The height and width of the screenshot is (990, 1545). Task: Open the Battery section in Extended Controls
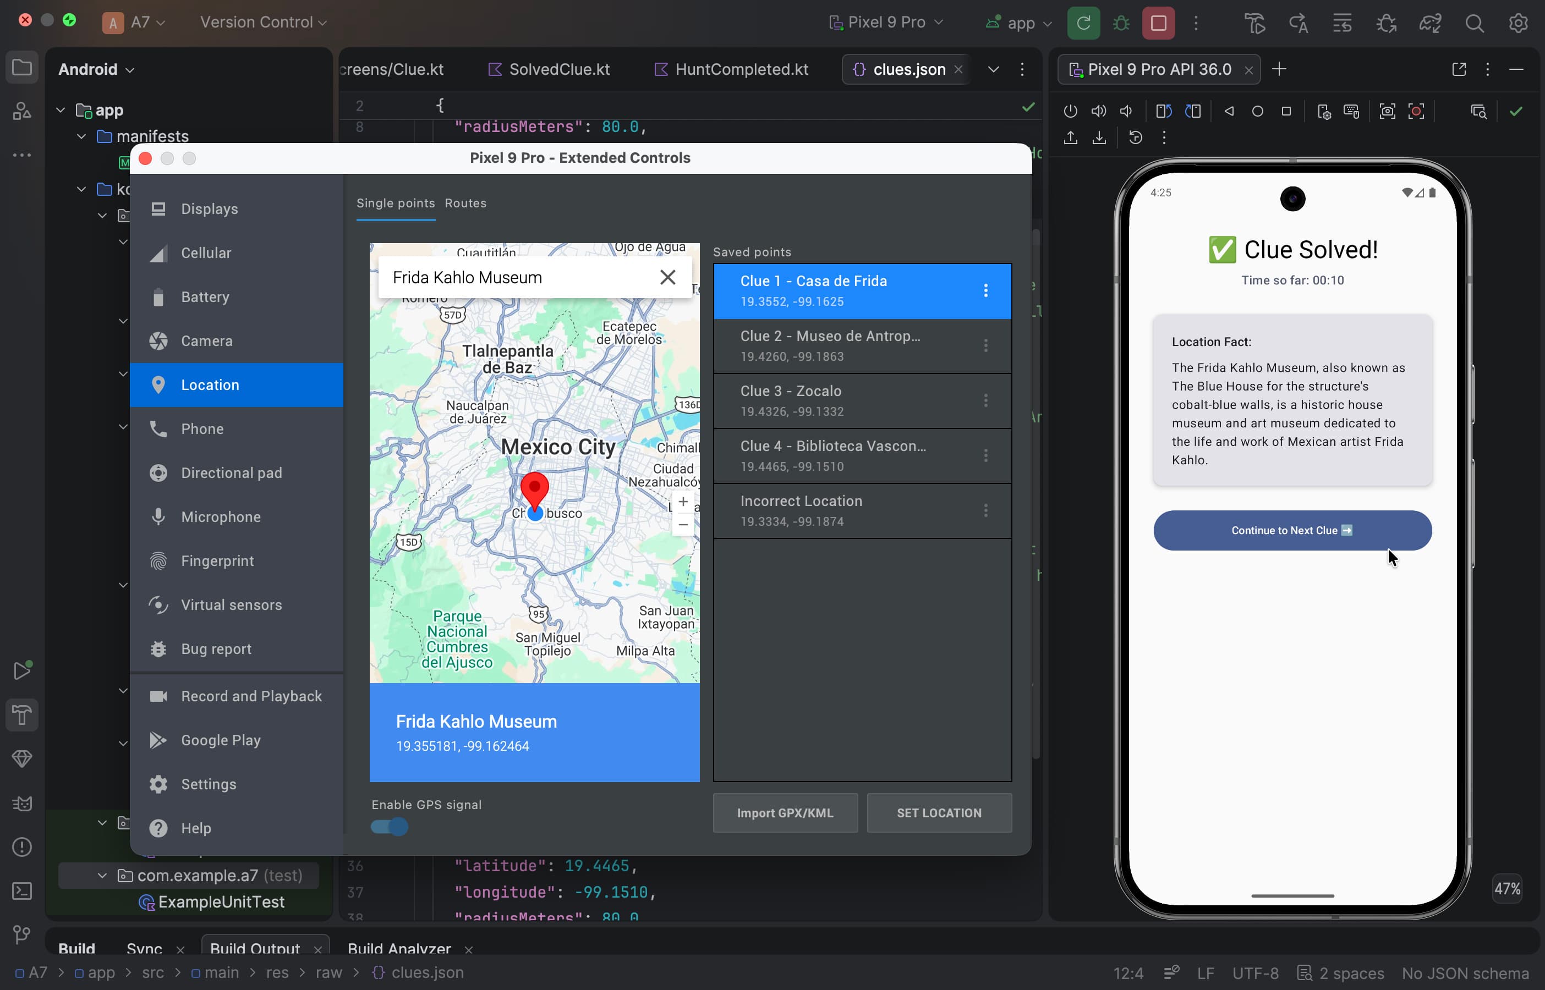point(237,297)
